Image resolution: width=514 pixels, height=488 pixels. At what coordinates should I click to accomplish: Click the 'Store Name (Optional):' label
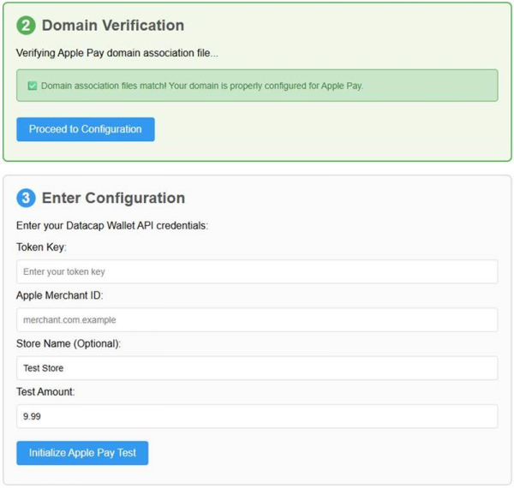(69, 343)
